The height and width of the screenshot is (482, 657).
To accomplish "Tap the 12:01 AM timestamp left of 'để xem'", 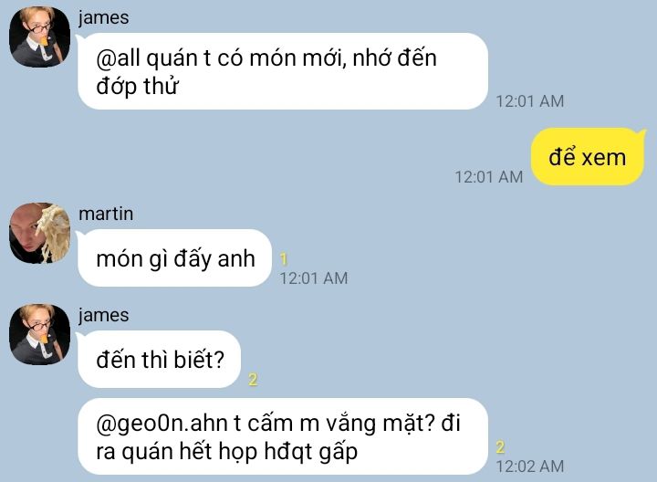I will tap(489, 177).
